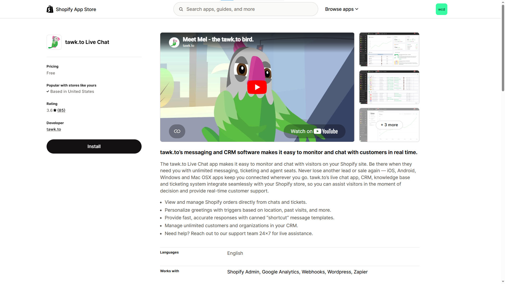
Task: Click the scrollbar down arrow
Action: 503,282
